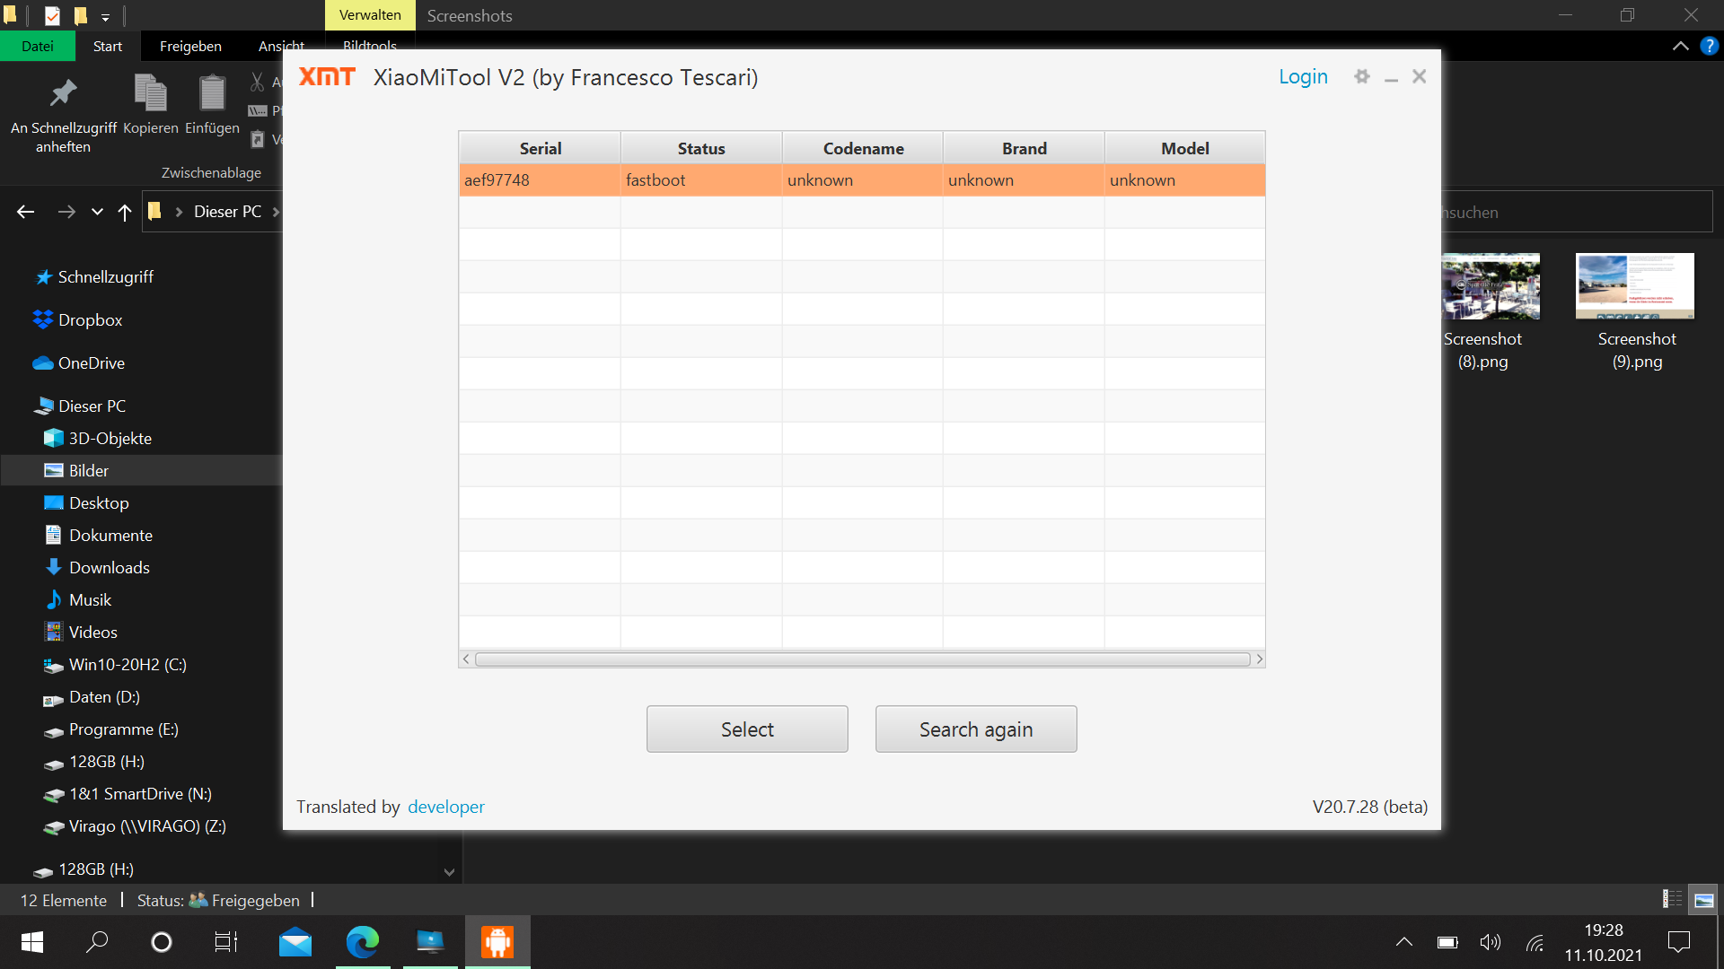Open recent locations dropdown arrow
1724x969 pixels.
(97, 213)
